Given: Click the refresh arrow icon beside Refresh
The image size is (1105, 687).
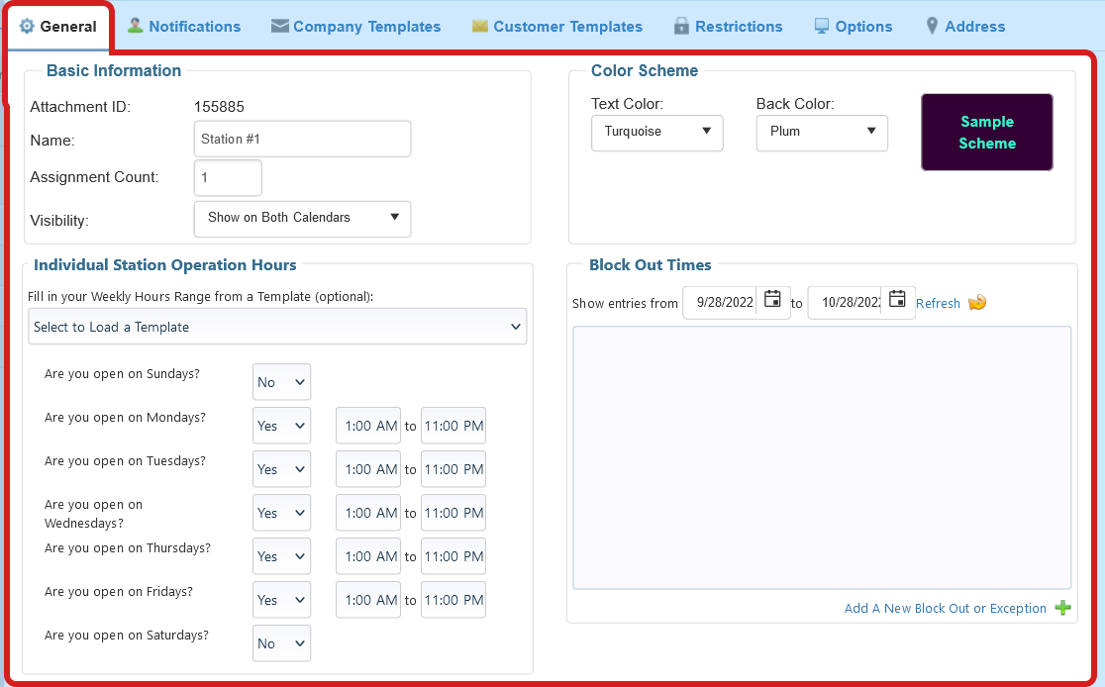Looking at the screenshot, I should [x=977, y=303].
